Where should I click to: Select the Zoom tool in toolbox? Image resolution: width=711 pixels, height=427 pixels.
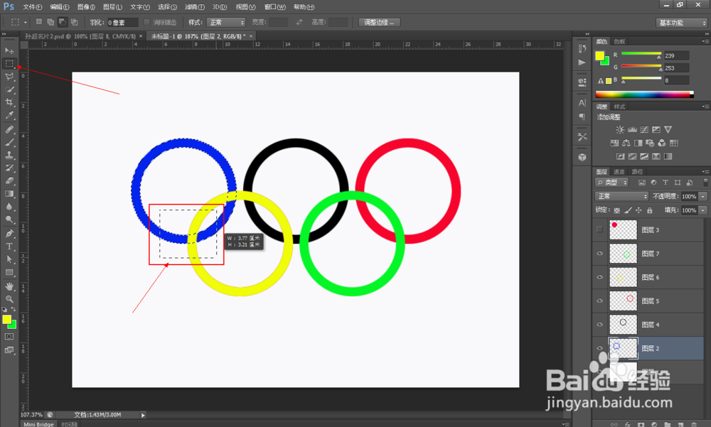click(x=9, y=299)
